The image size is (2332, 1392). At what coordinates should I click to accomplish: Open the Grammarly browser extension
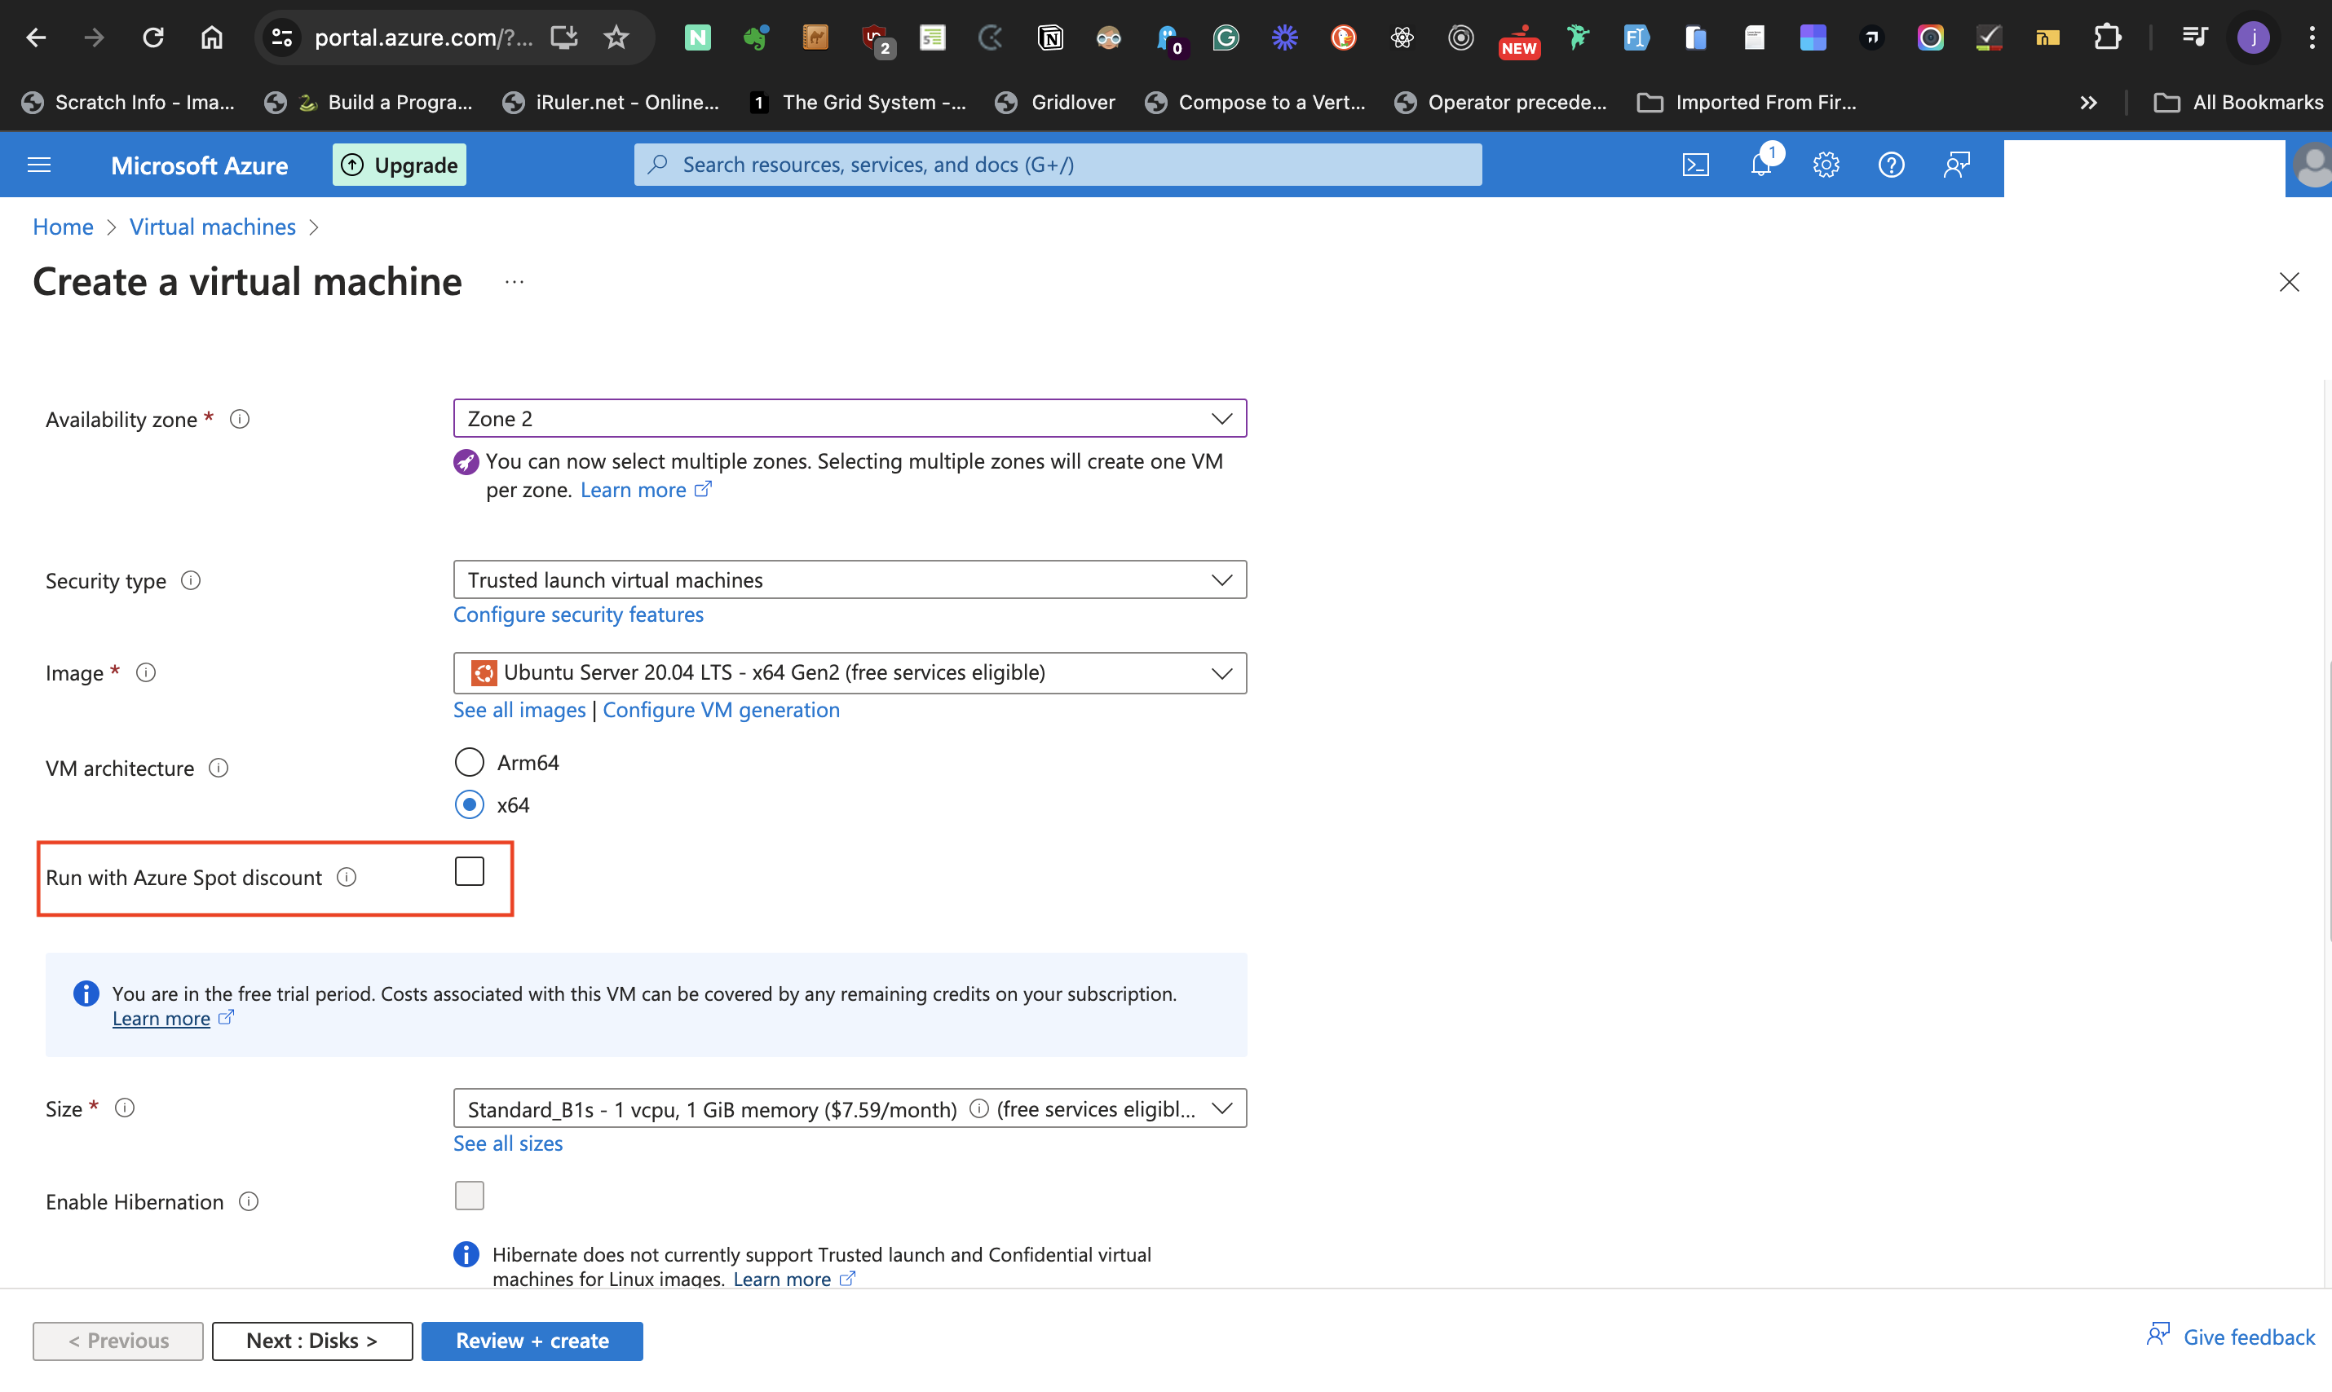coord(1226,37)
